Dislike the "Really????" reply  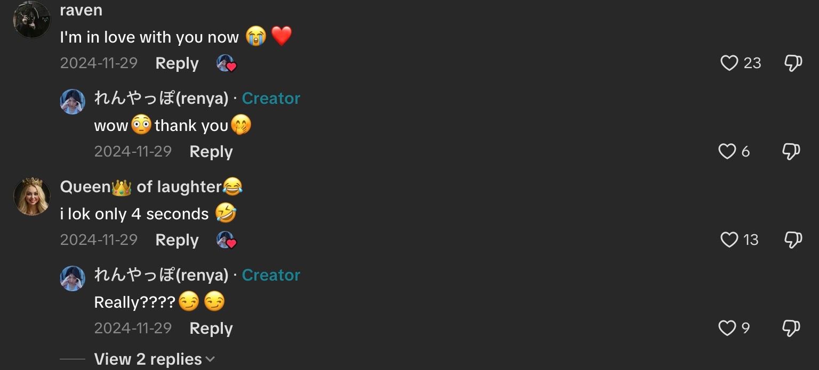791,328
